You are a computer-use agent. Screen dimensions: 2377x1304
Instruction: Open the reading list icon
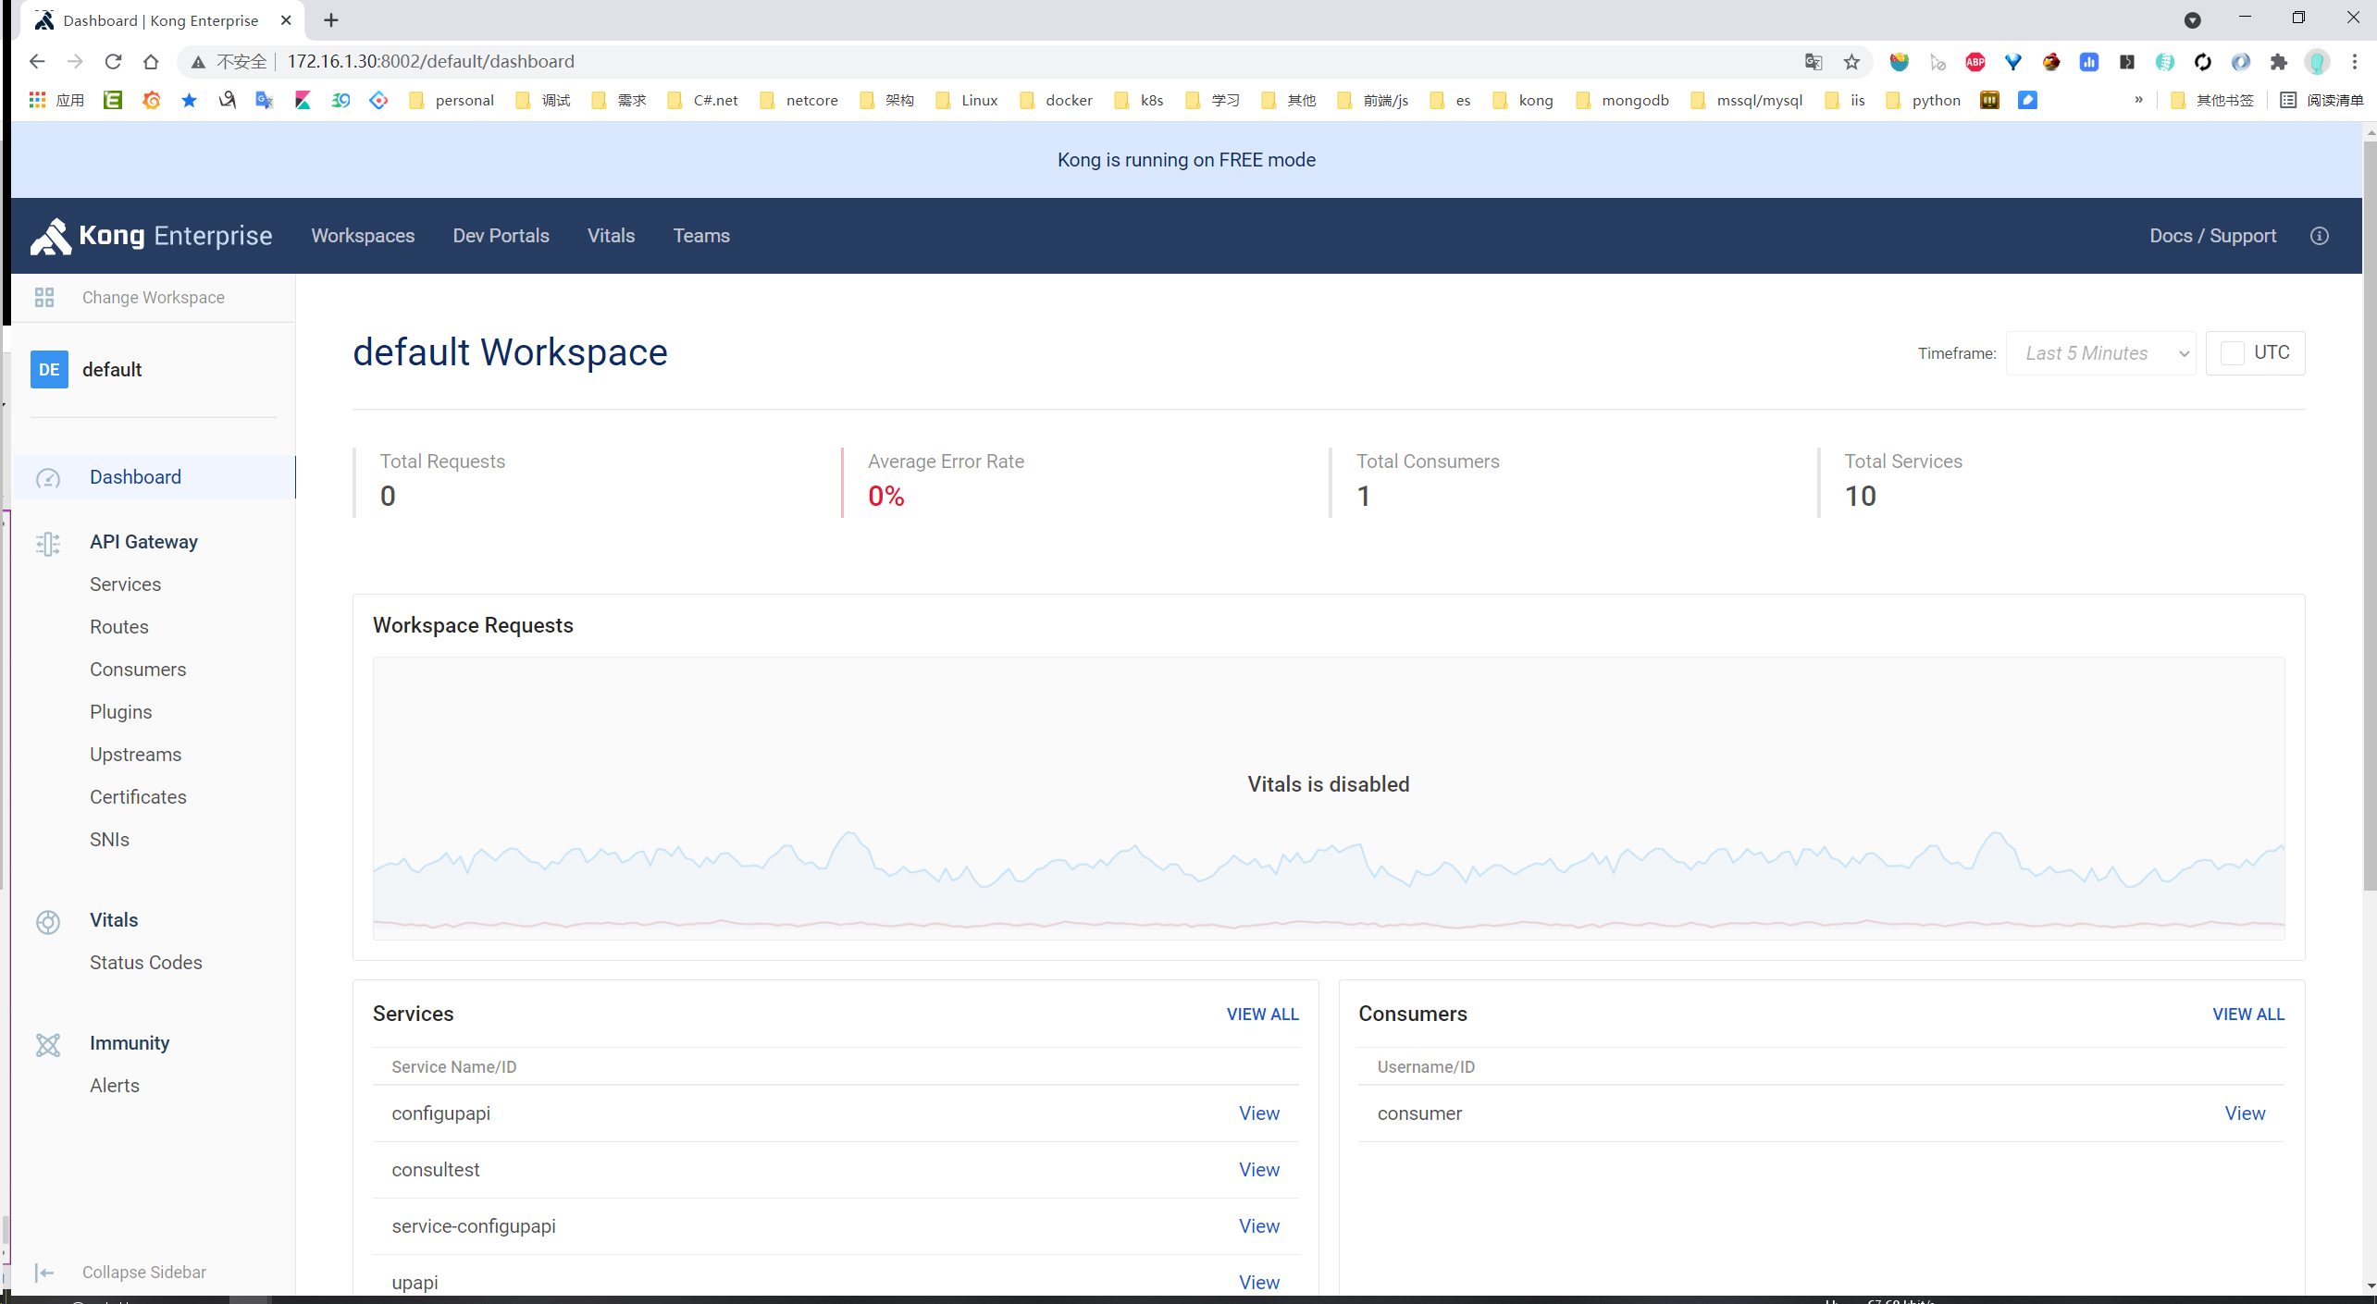2288,100
